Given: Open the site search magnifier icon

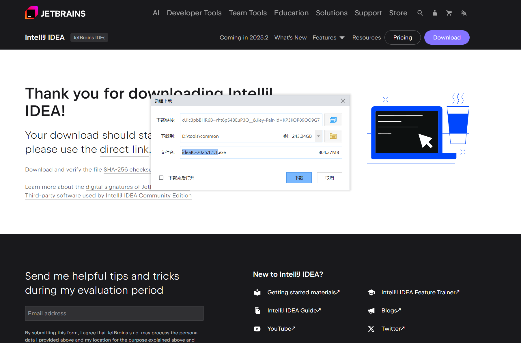Looking at the screenshot, I should tap(420, 13).
